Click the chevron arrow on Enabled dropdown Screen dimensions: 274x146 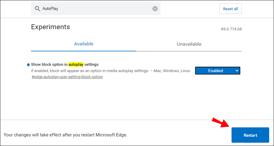[237, 71]
